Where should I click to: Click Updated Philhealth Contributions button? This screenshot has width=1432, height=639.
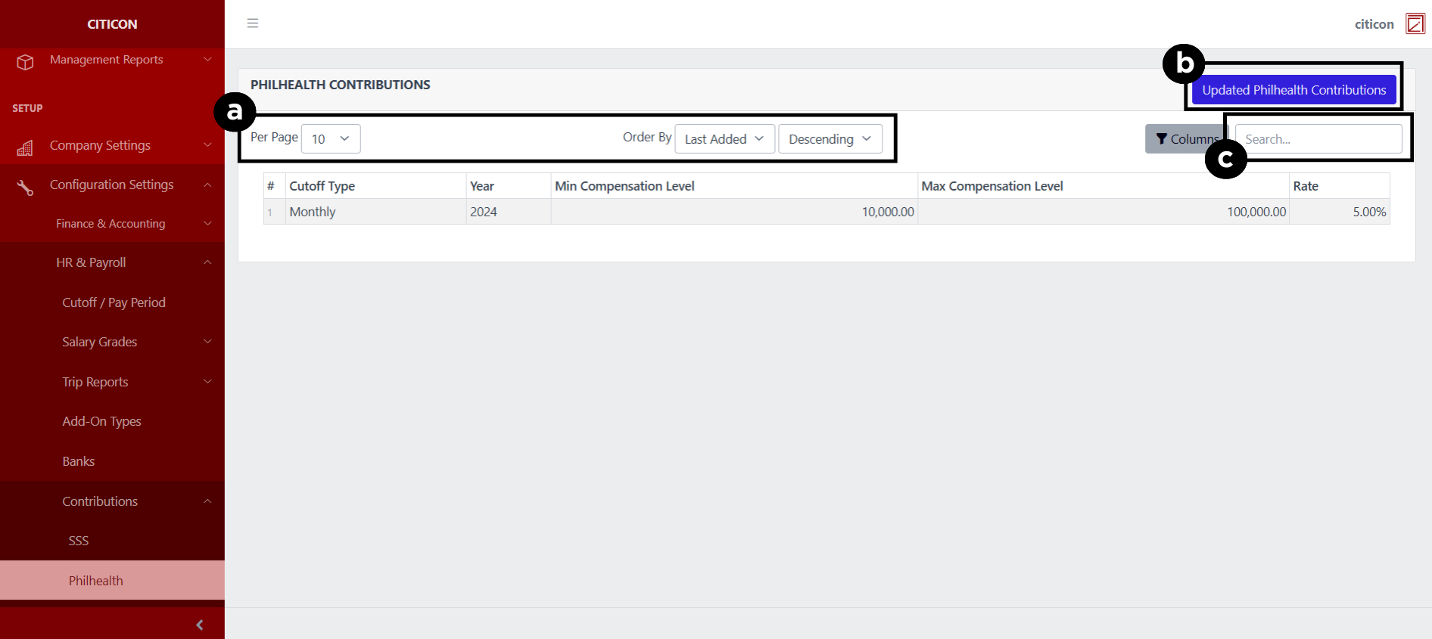point(1293,90)
